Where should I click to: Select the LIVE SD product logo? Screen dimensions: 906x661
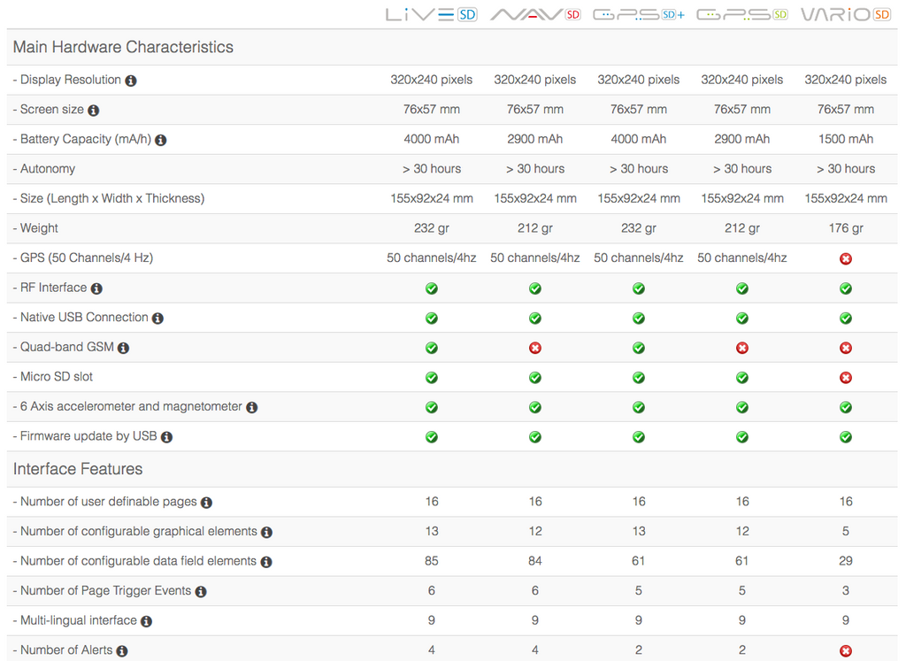pyautogui.click(x=431, y=14)
